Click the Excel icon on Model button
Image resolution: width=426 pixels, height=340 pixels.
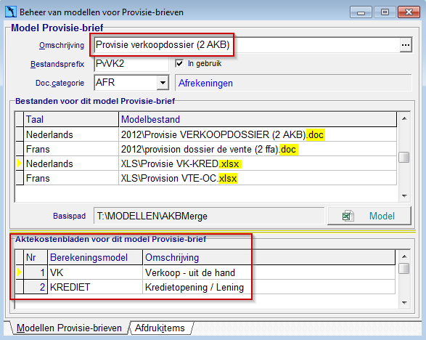tap(348, 216)
